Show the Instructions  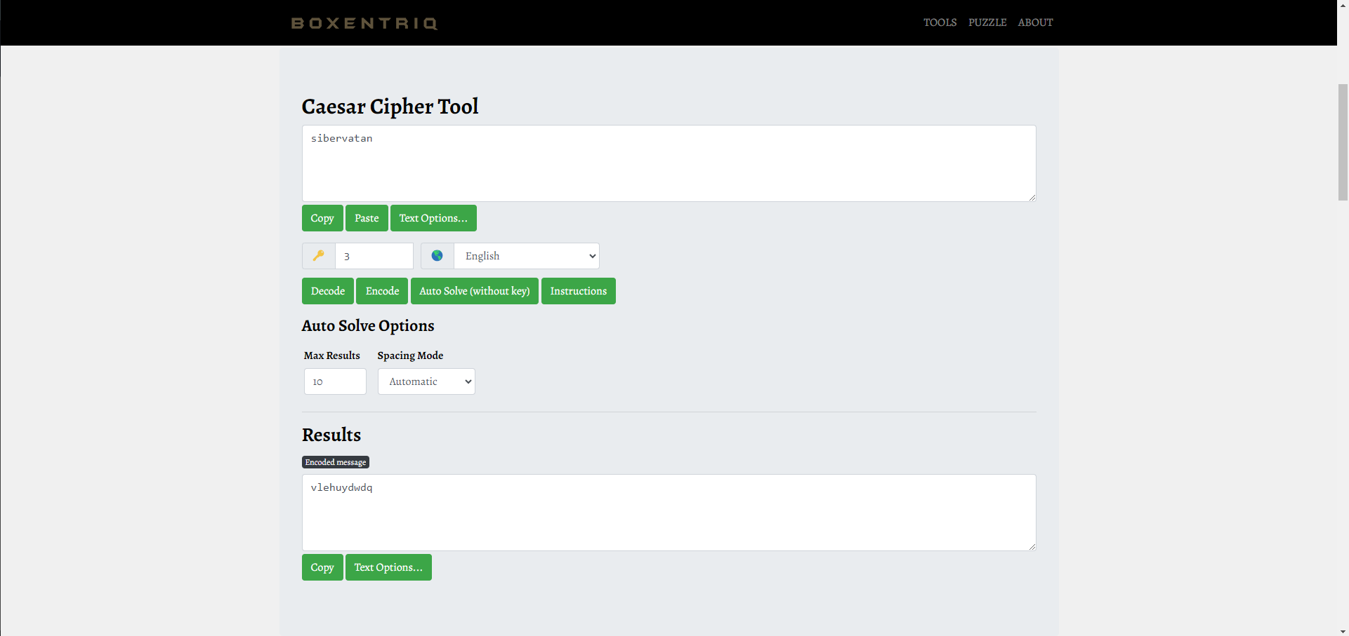(x=578, y=291)
